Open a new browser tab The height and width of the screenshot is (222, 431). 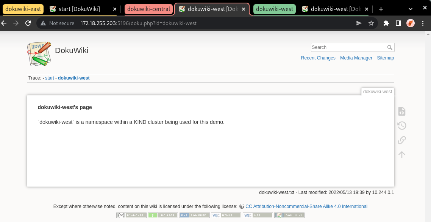coord(381,9)
